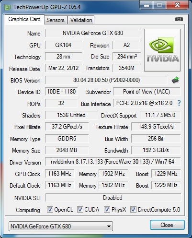Image resolution: width=192 pixels, height=238 pixels.
Task: Click the GPU Clock field 1163 MHz
Action: point(60,174)
